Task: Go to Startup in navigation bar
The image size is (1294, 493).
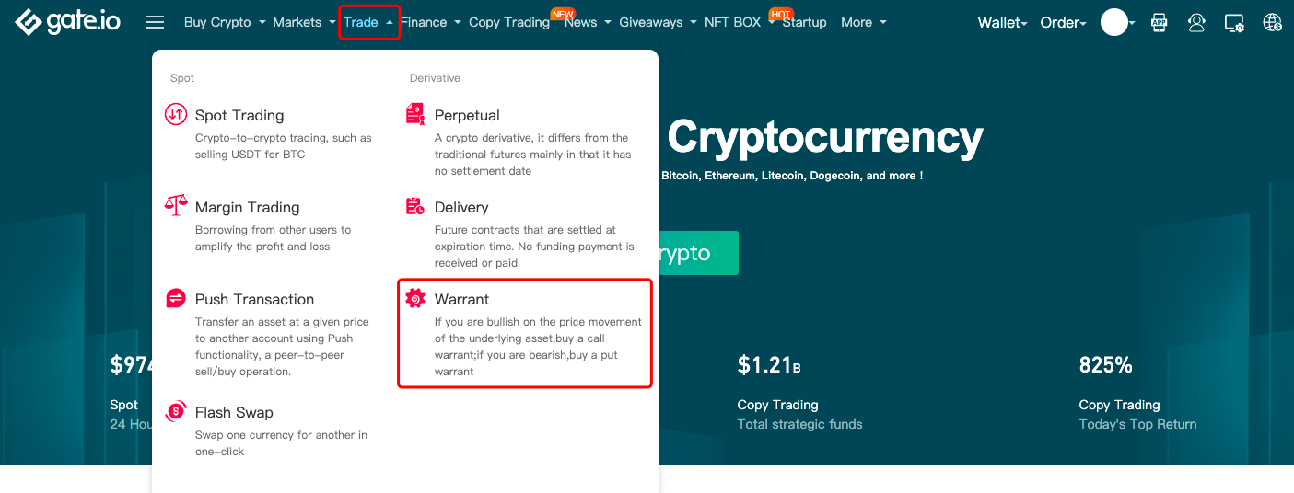Action: 804,22
